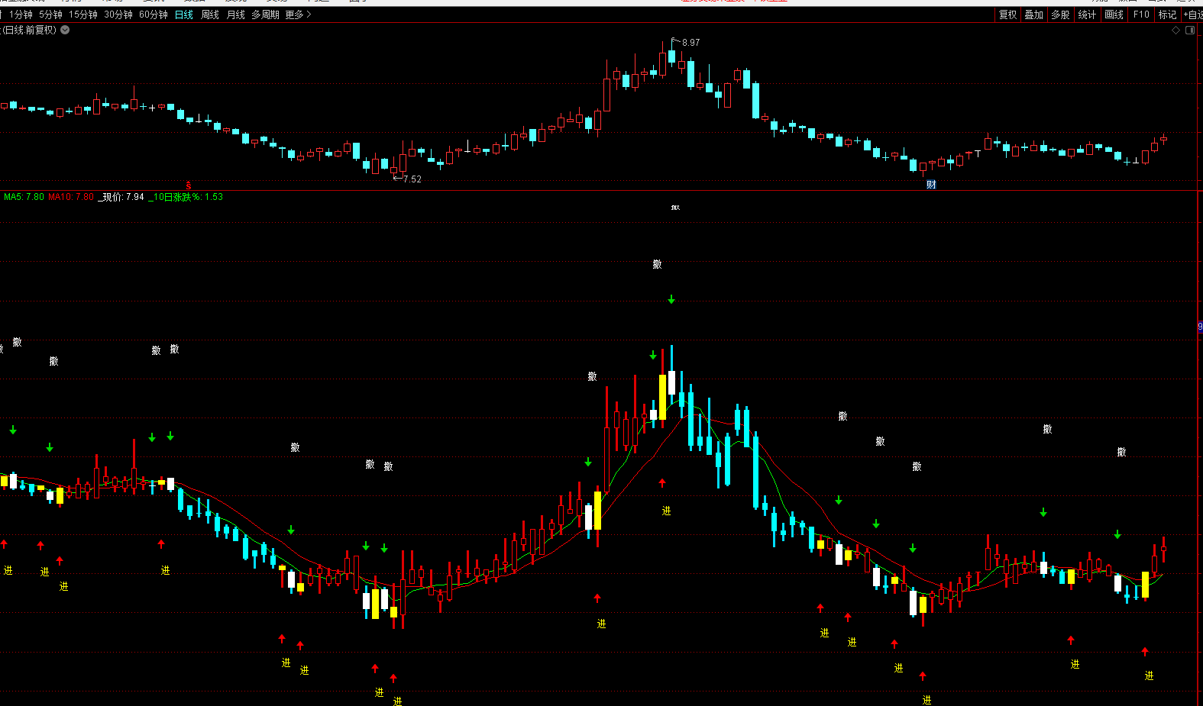The width and height of the screenshot is (1203, 706).
Task: Open the 日线前复权 dropdown arrow
Action: tap(65, 31)
